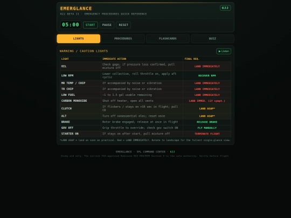The image size is (291, 218).
Task: Click TERMINATE FLIGHT requirement cell
Action: tap(207, 134)
